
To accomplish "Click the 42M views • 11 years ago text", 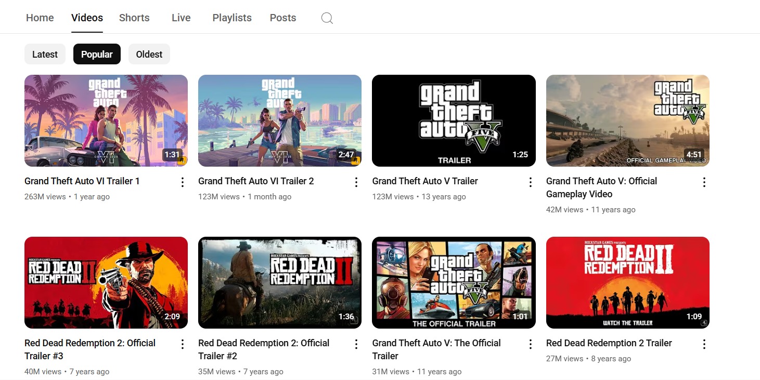I will pyautogui.click(x=591, y=210).
